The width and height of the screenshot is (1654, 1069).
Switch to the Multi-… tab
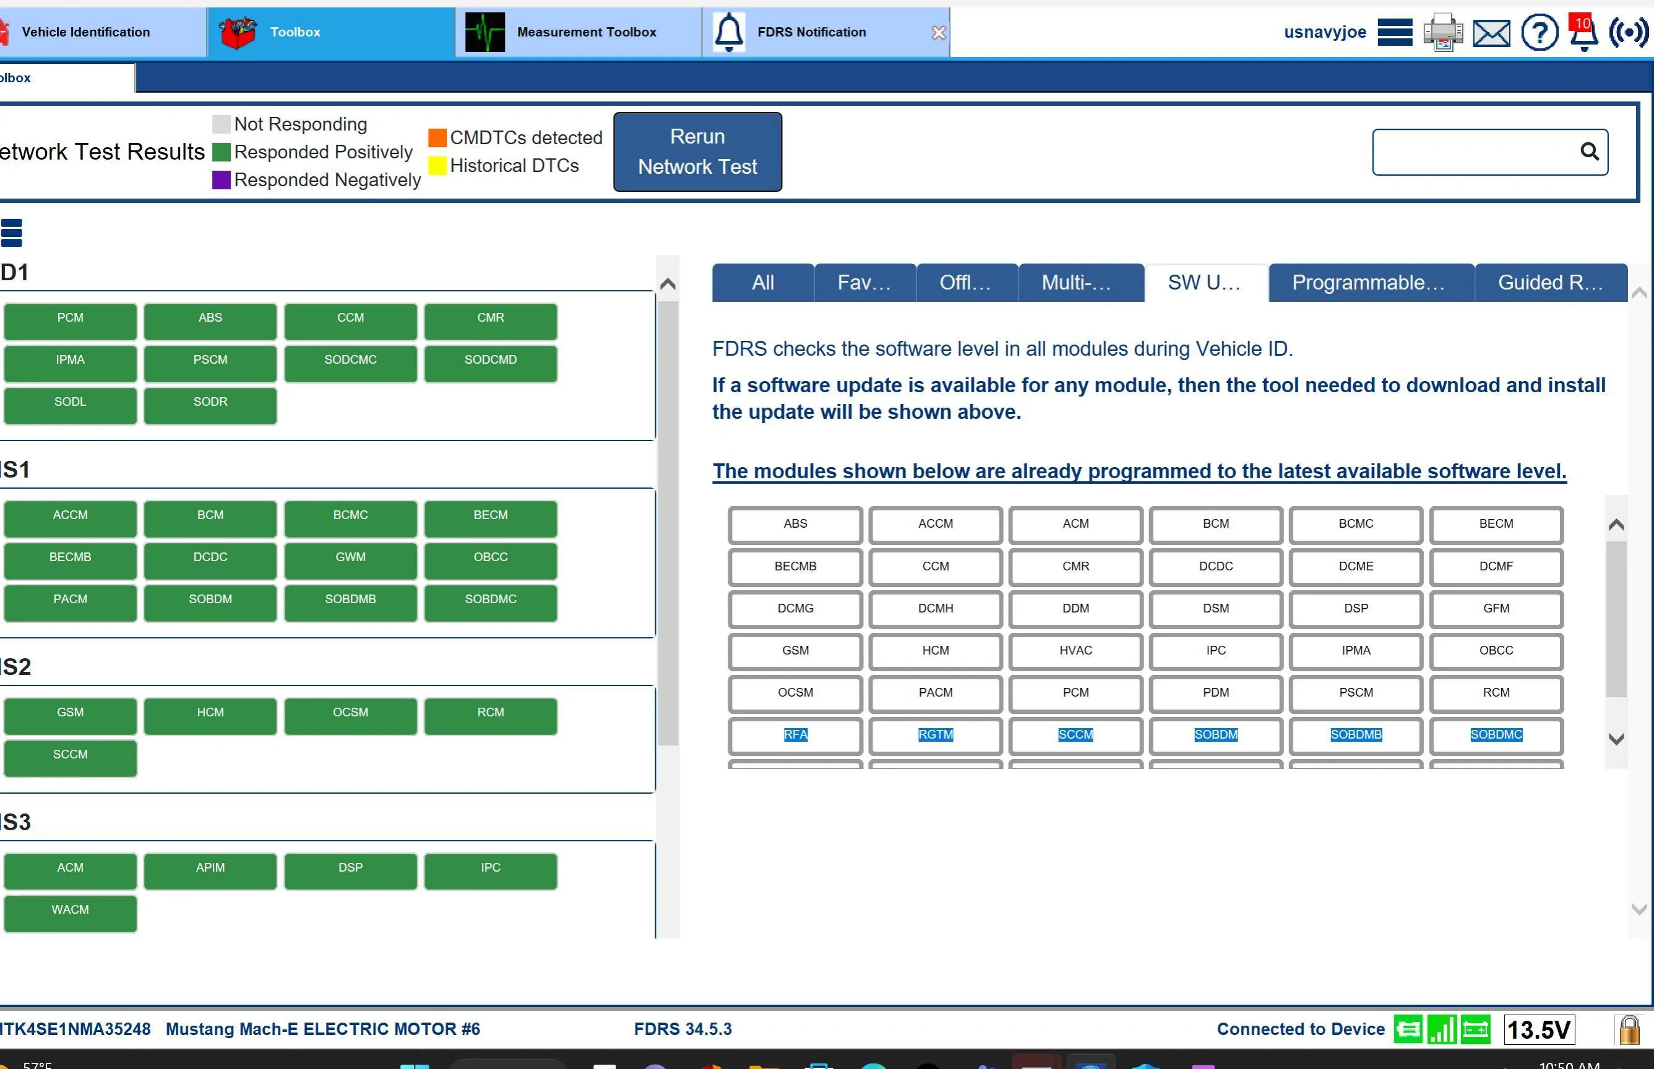tap(1080, 283)
